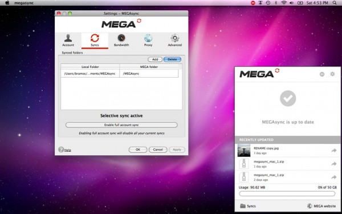Click the up to date checkmark icon
Viewport: 342px width, 214px height.
(x=288, y=99)
